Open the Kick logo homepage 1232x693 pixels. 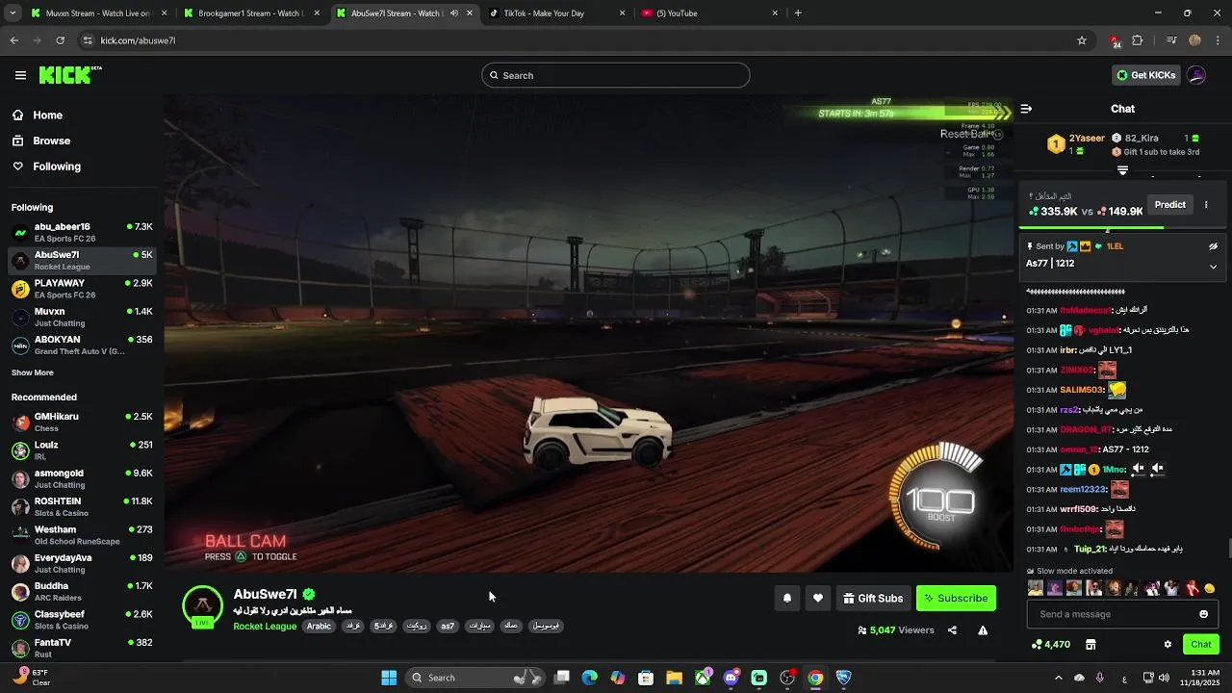click(x=69, y=75)
